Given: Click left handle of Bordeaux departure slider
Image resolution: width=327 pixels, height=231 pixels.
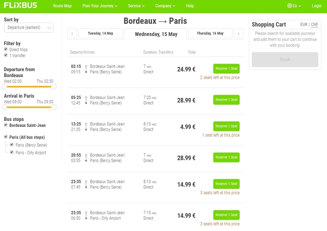Looking at the screenshot, I should pos(4,86).
